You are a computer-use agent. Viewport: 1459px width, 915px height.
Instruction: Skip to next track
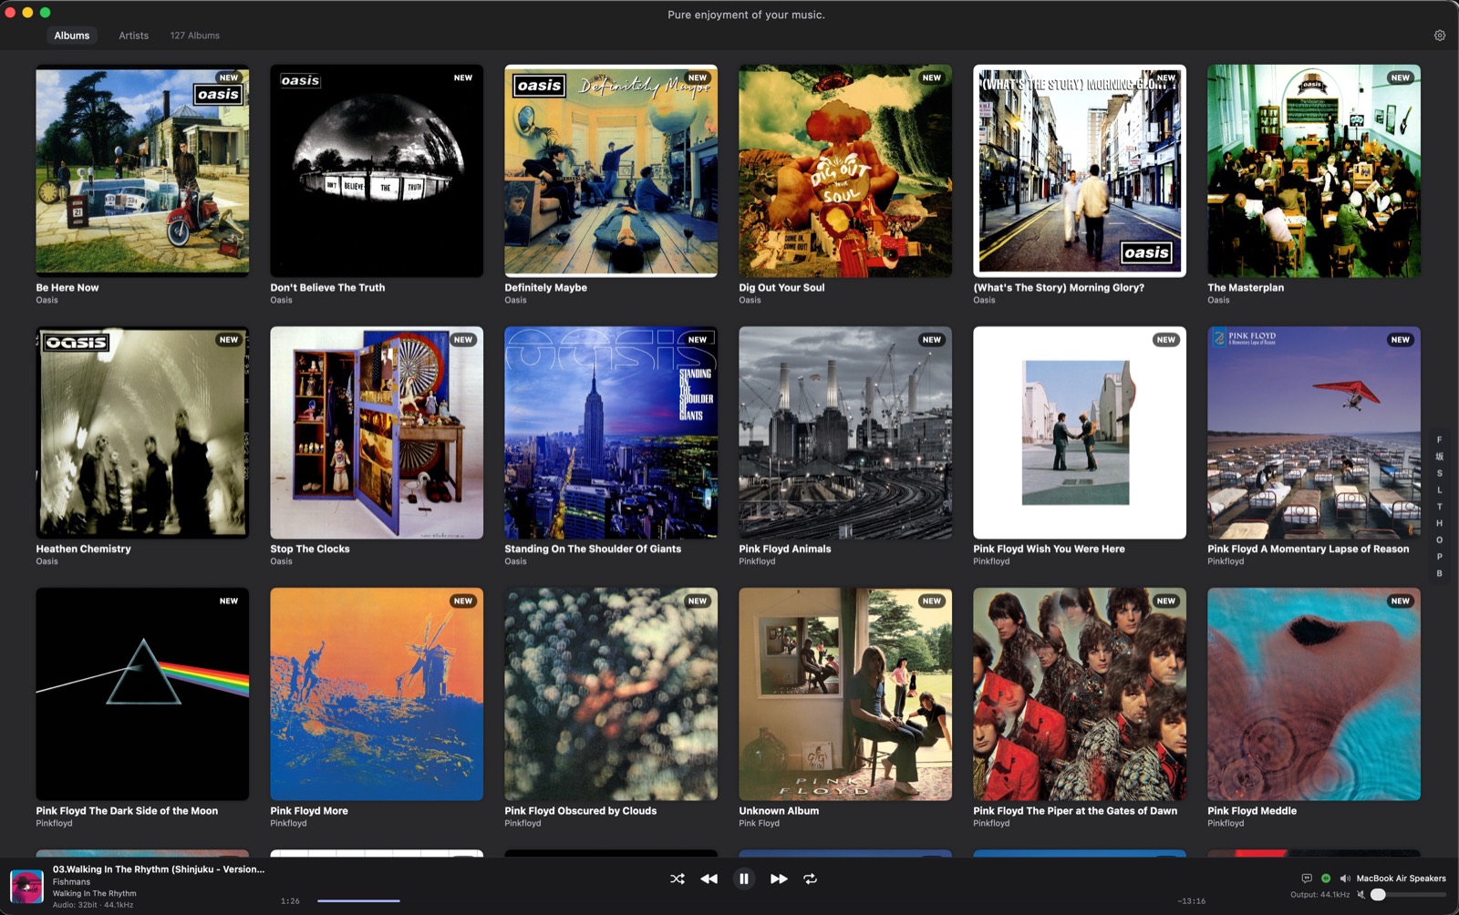(x=779, y=879)
